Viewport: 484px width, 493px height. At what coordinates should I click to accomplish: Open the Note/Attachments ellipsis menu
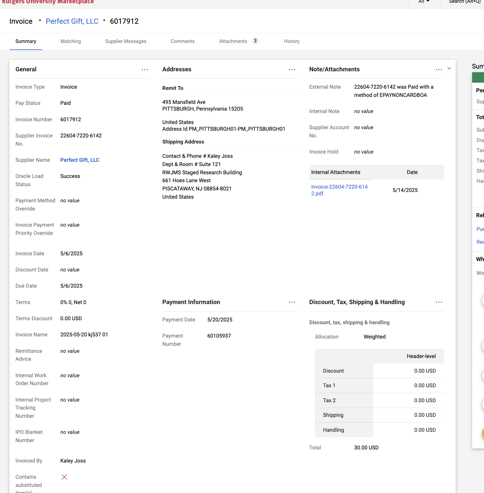[438, 70]
